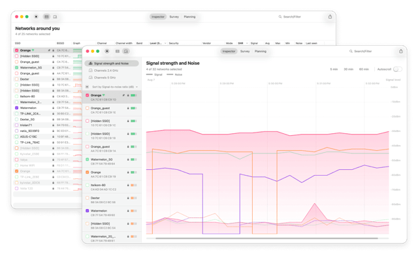Viewport: 418px width, 258px height.
Task: Uncheck Watermelon checkbox in front-window sidebar
Action: pyautogui.click(x=87, y=210)
